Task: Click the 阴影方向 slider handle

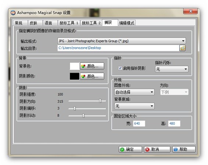Action: click(x=100, y=101)
